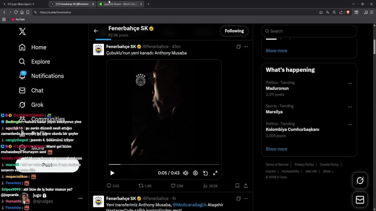This screenshot has width=376, height=211.
Task: Open Brave Shields lion icon
Action: (x=348, y=12)
